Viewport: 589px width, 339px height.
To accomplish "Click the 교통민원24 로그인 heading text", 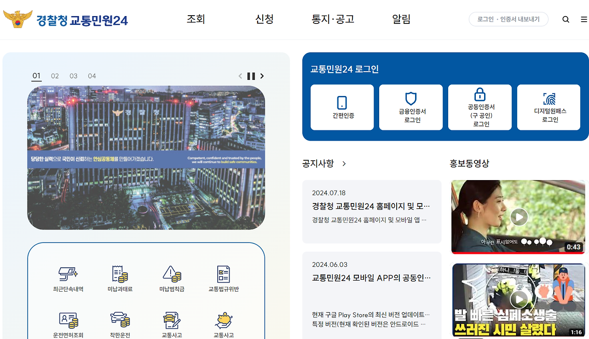I will pos(345,69).
